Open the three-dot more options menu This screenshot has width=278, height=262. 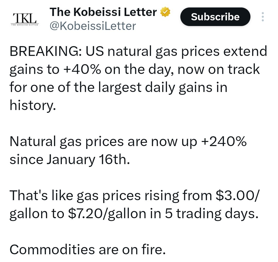pyautogui.click(x=263, y=17)
